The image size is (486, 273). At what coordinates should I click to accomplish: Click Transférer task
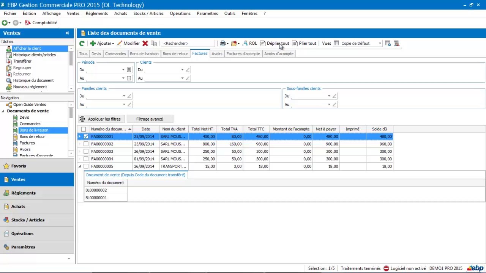(x=22, y=61)
